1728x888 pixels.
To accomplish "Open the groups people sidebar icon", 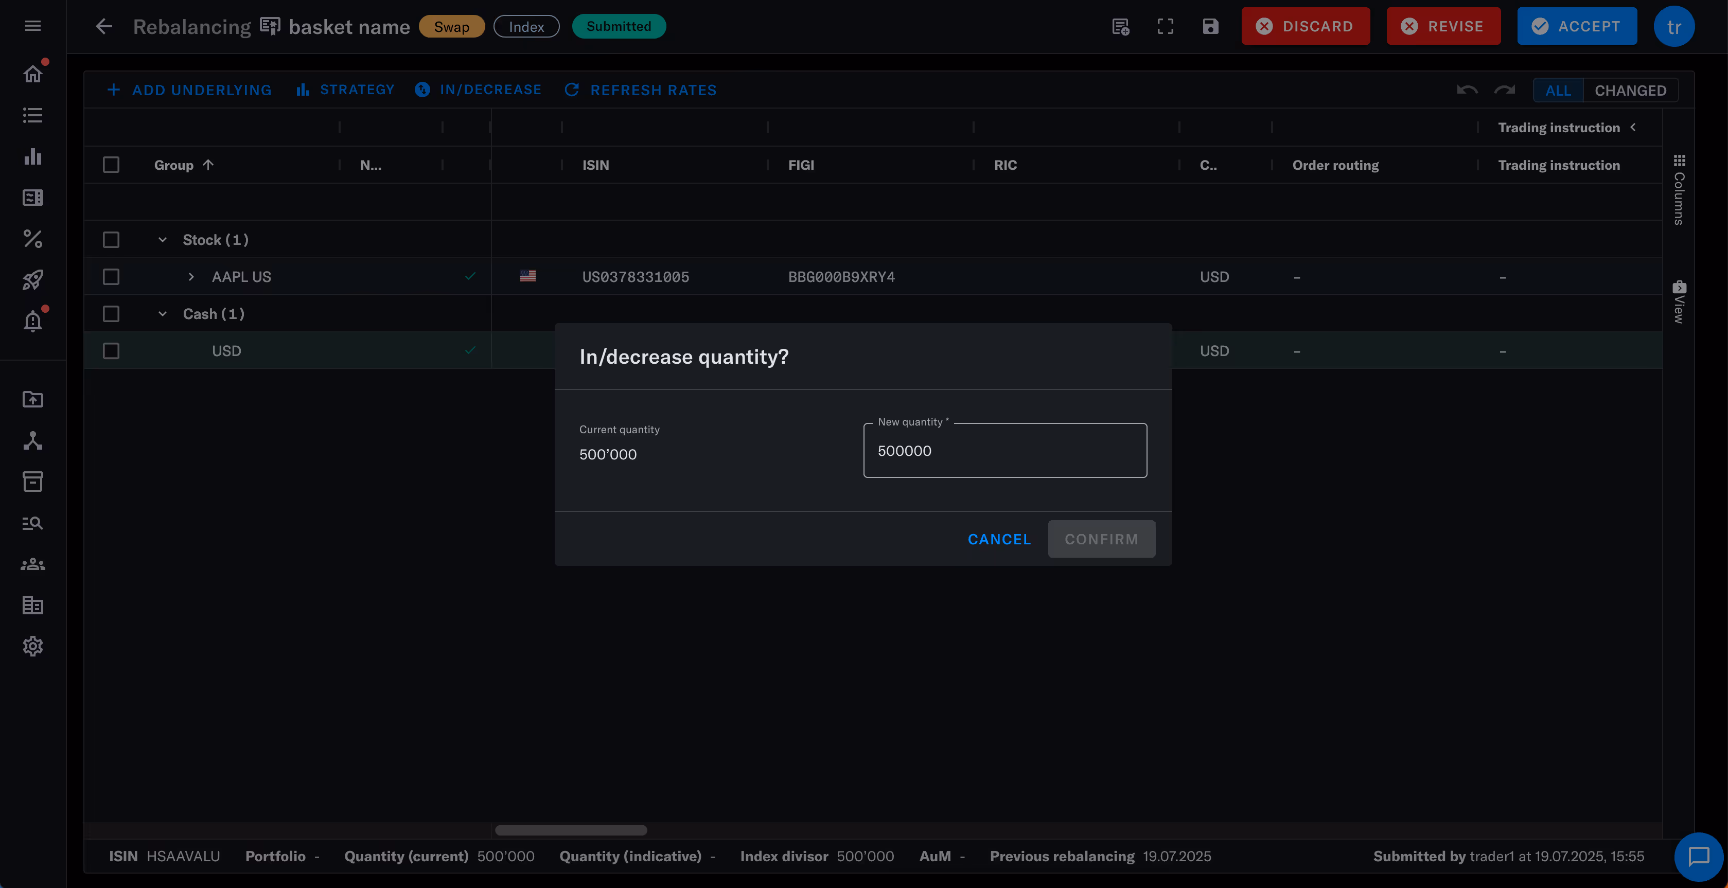I will pos(33,564).
